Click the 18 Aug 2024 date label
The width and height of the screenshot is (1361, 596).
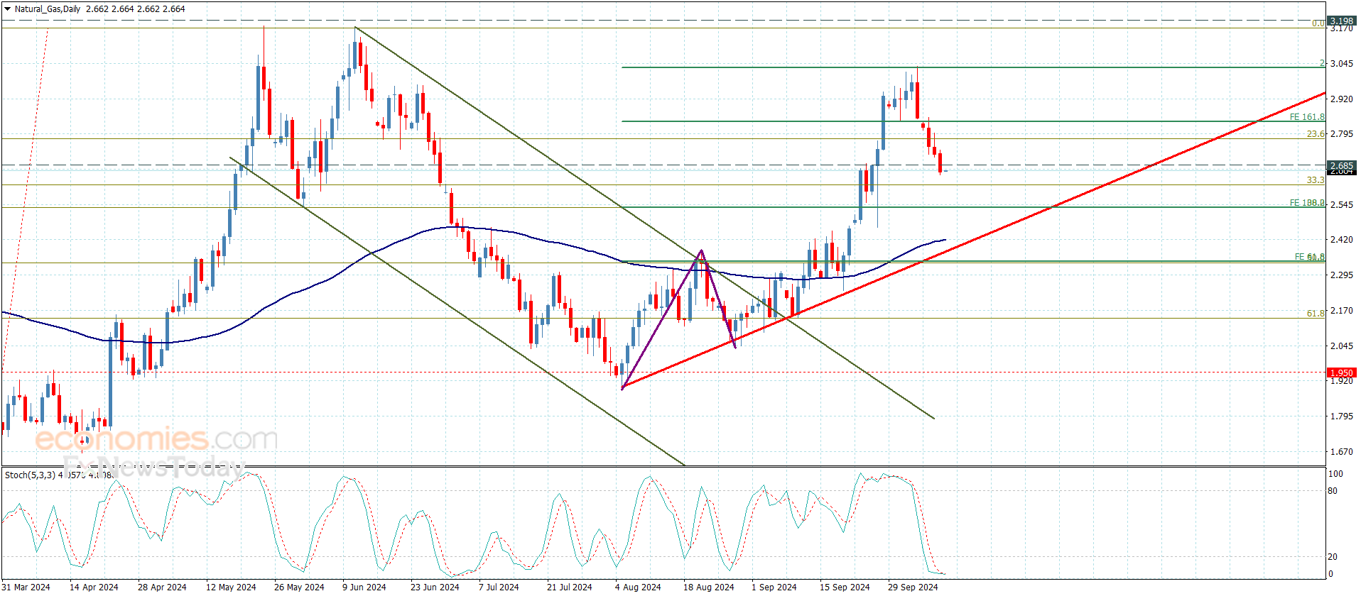click(x=709, y=587)
